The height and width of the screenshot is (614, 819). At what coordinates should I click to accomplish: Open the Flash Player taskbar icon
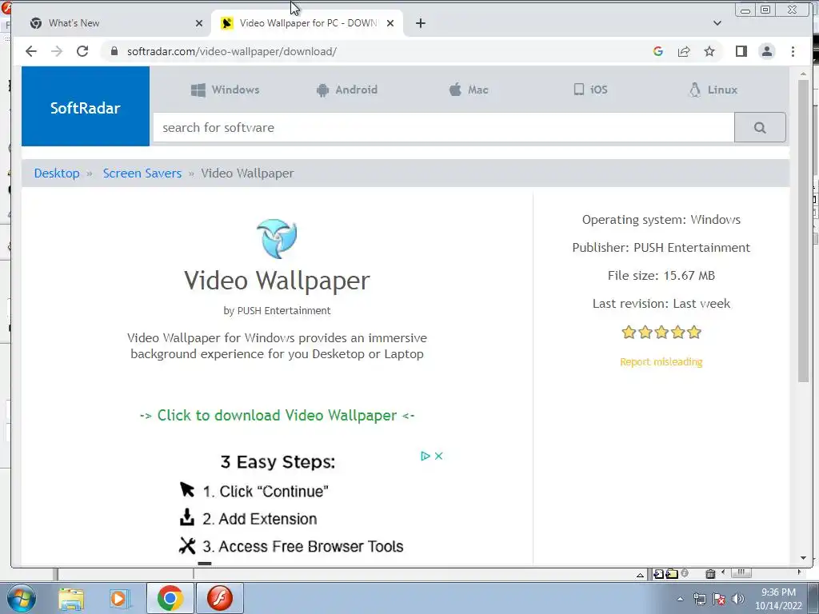pos(219,598)
